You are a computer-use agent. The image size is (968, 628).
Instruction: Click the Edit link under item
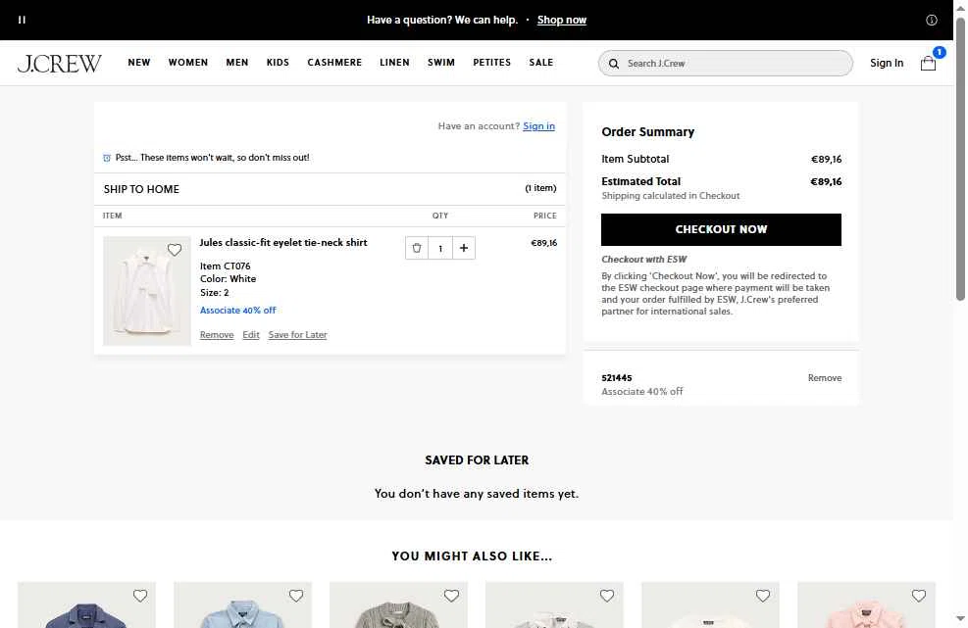(x=251, y=335)
